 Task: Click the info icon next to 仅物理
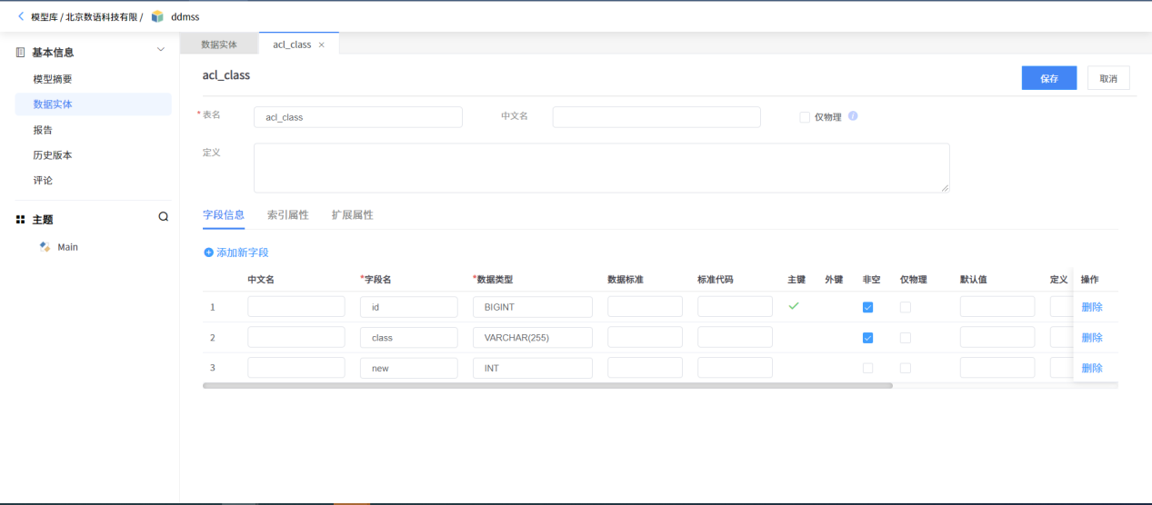853,116
